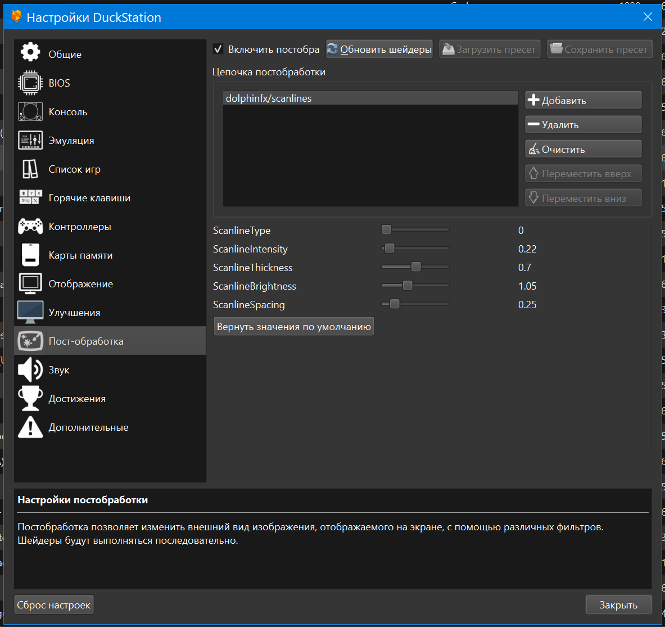665x627 pixels.
Task: Open the Дополнительные warning triangle icon
Action: pos(30,427)
